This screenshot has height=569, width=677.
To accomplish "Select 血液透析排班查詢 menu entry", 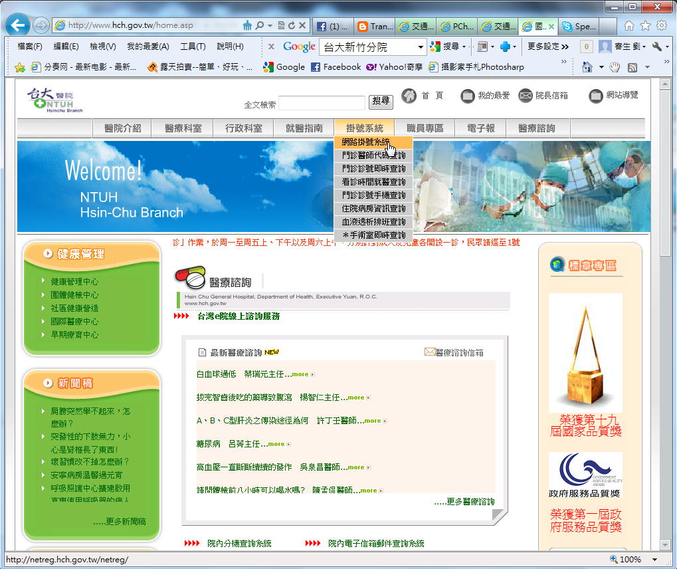I will [373, 222].
